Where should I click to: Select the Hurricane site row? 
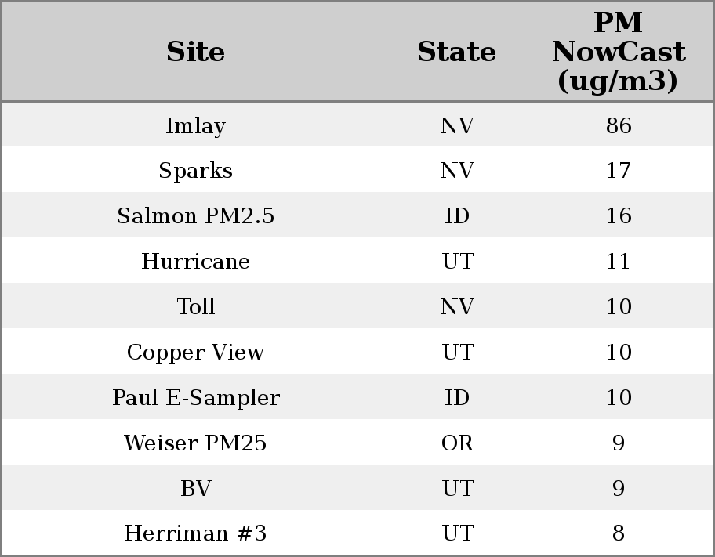(195, 262)
